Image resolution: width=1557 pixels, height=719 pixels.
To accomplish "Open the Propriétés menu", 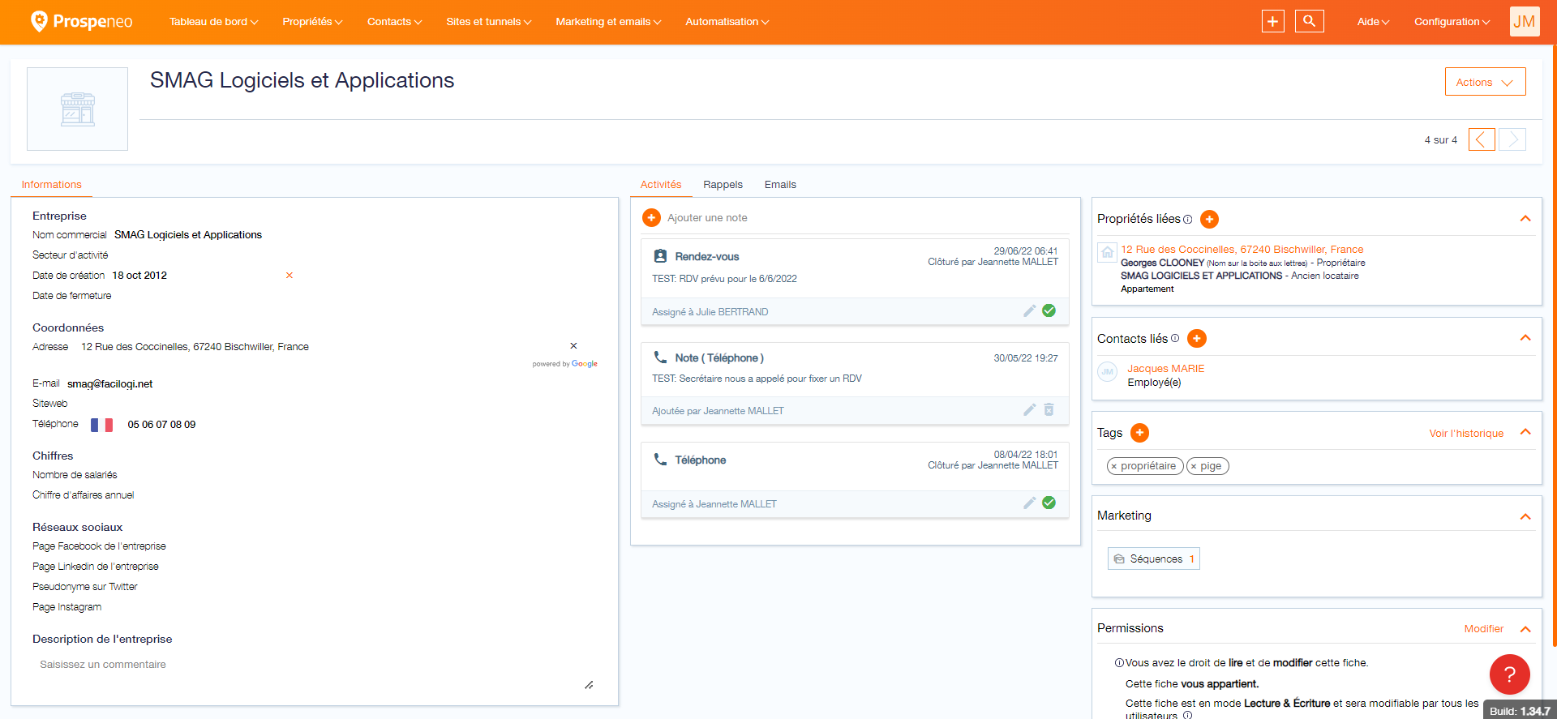I will [312, 22].
